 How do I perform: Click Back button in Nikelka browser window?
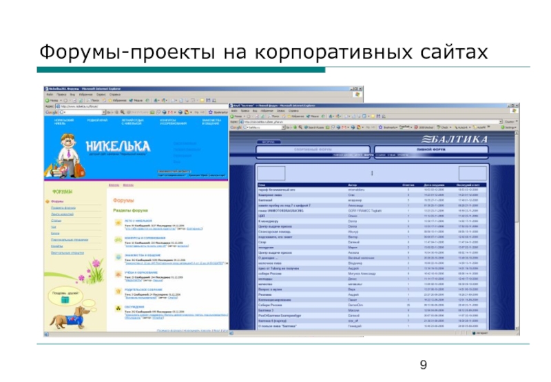(x=52, y=100)
